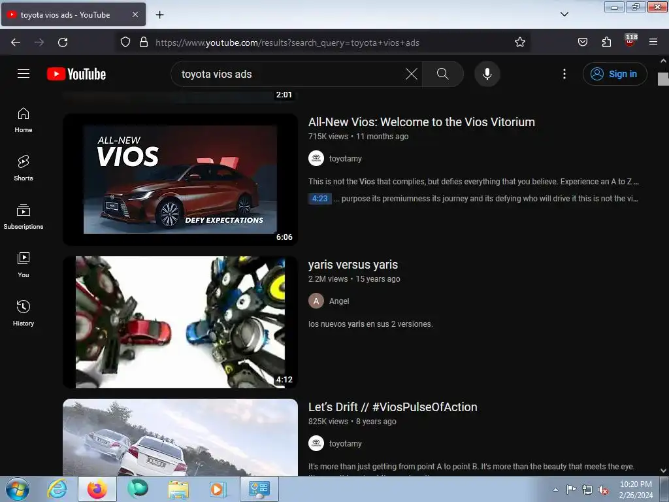Start voice search with the microphone
The image size is (669, 502).
pos(487,74)
